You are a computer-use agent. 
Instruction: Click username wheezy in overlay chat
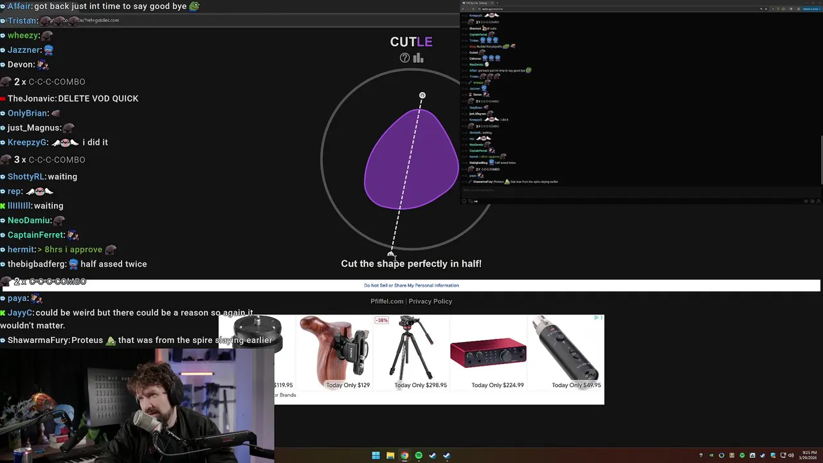[x=23, y=35]
